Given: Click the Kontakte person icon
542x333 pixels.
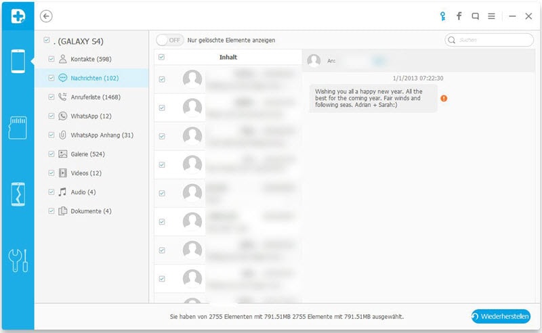Looking at the screenshot, I should point(62,59).
